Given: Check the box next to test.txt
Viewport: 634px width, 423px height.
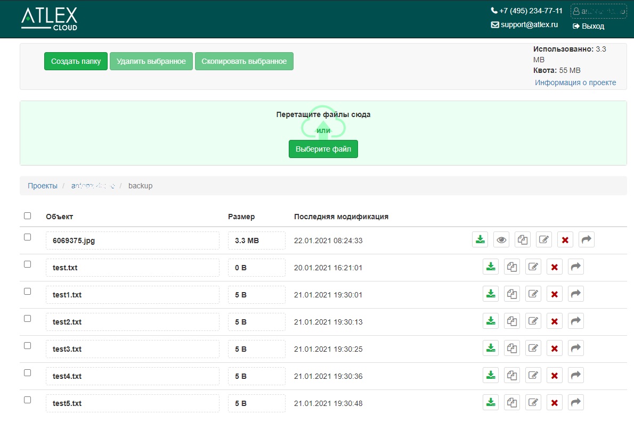Looking at the screenshot, I should (28, 264).
